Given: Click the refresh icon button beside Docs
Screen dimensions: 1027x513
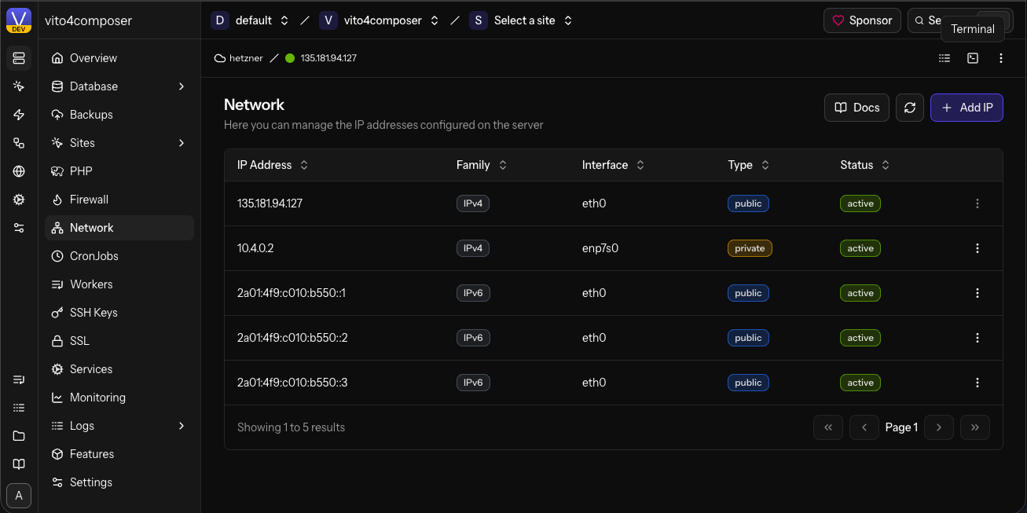Looking at the screenshot, I should click(910, 108).
